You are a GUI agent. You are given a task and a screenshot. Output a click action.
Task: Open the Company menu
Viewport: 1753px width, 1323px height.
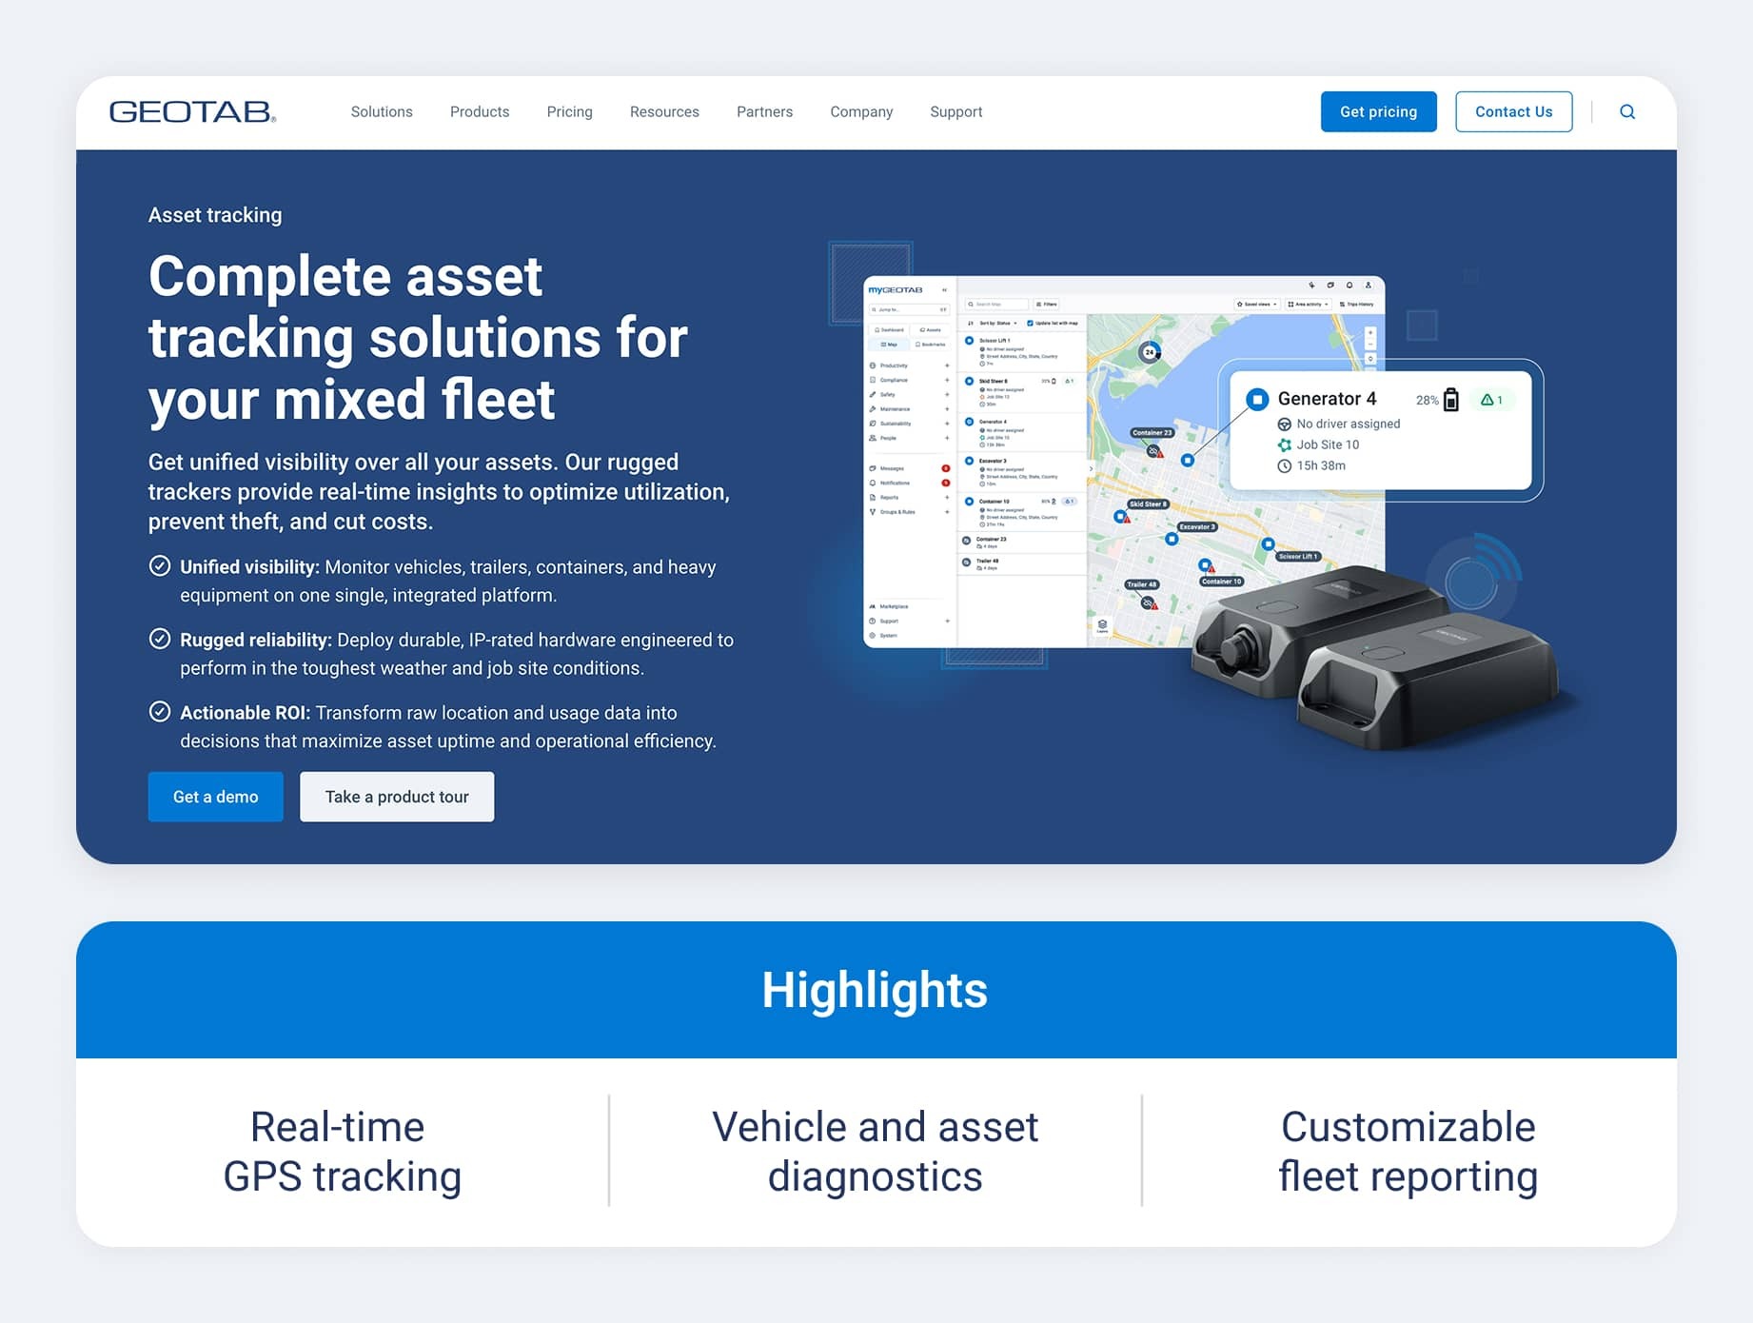861,112
